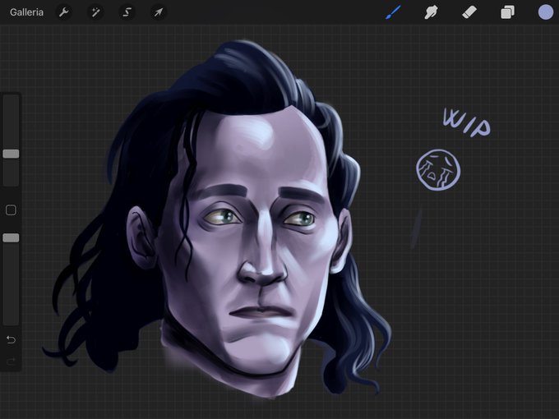Select the Smudge finger tool
The width and height of the screenshot is (559, 419).
click(431, 12)
